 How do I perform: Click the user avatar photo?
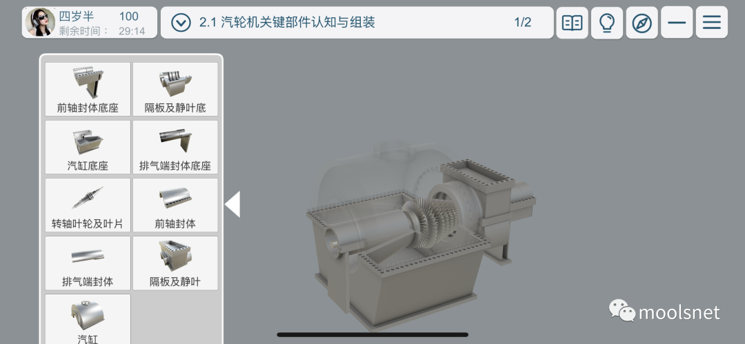coord(40,22)
